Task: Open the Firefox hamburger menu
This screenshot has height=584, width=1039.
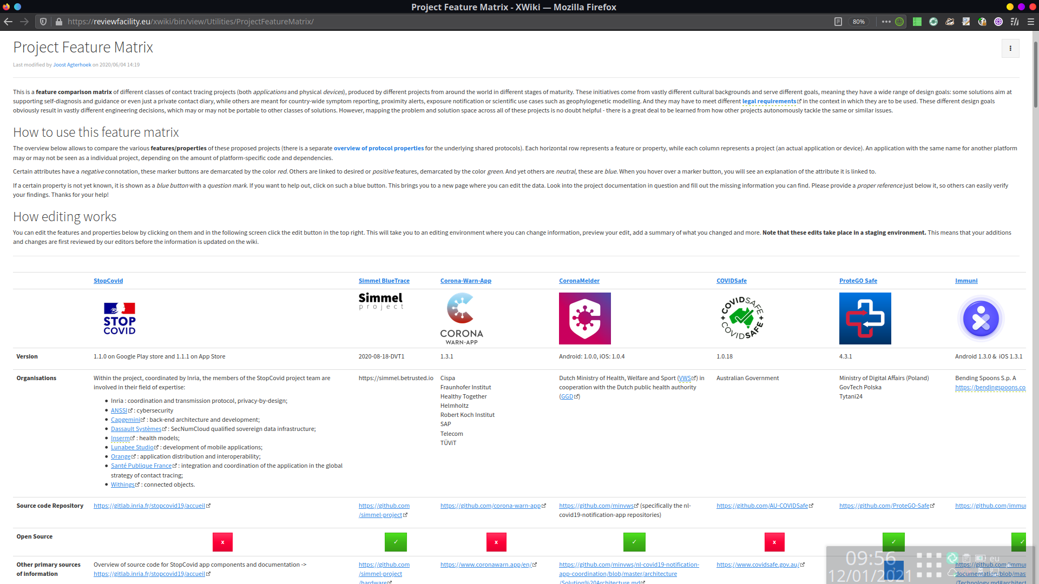Action: [1031, 22]
